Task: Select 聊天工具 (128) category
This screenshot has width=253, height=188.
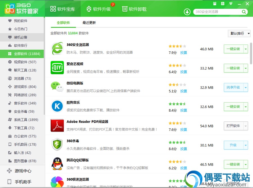Action: click(x=22, y=70)
